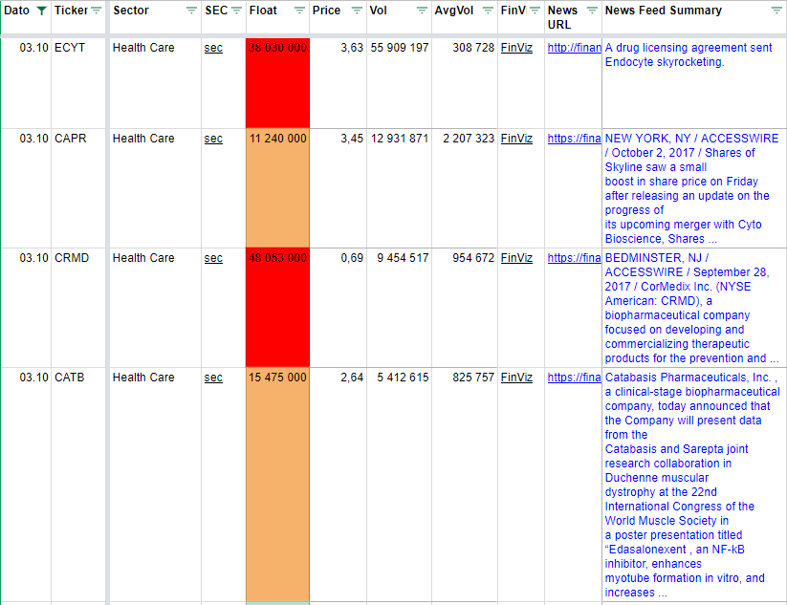Open the sec link for CRMD
The image size is (787, 605).
pos(213,258)
